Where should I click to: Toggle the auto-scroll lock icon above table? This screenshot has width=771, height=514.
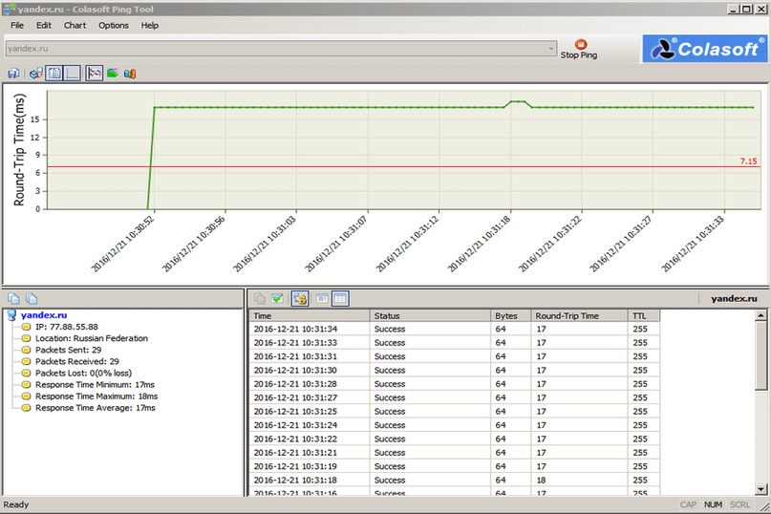(299, 299)
